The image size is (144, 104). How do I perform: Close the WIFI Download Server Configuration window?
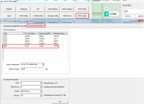(141, 20)
